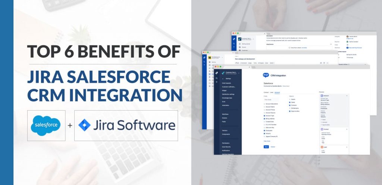Click the Jira logo in front window sidebar
The height and width of the screenshot is (185, 382).
click(x=217, y=73)
